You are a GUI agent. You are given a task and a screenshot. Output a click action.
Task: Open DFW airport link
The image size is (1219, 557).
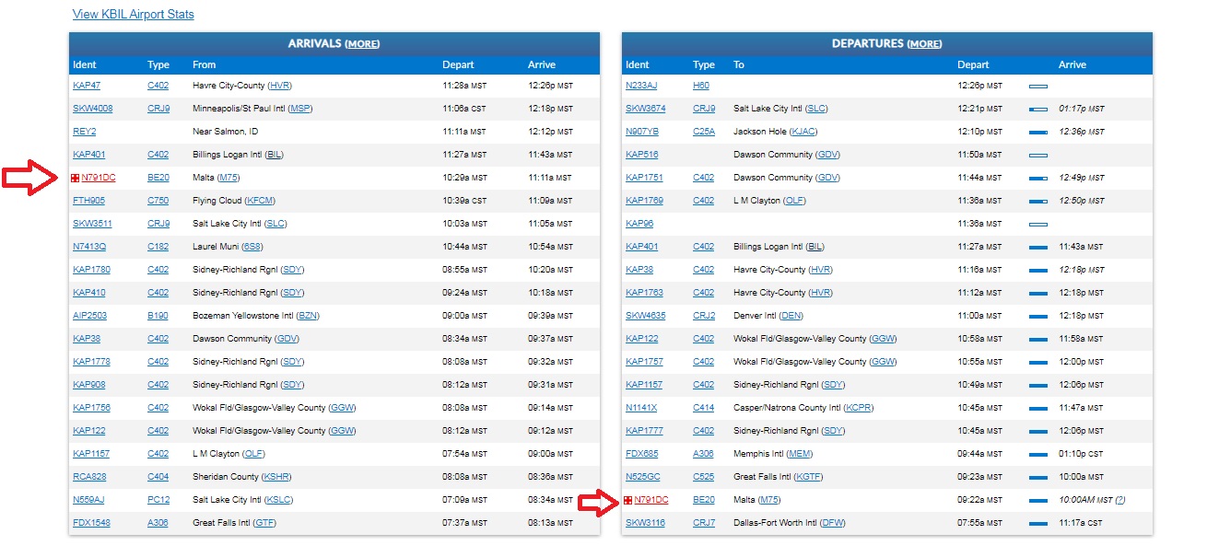[832, 523]
